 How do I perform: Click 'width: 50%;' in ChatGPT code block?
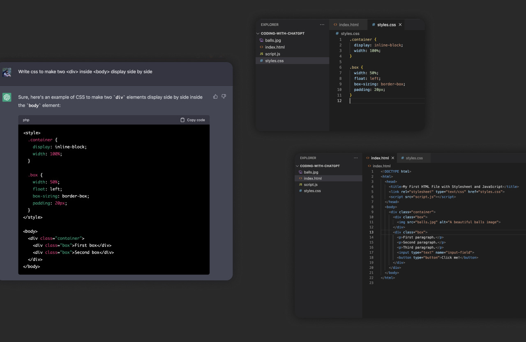46,182
